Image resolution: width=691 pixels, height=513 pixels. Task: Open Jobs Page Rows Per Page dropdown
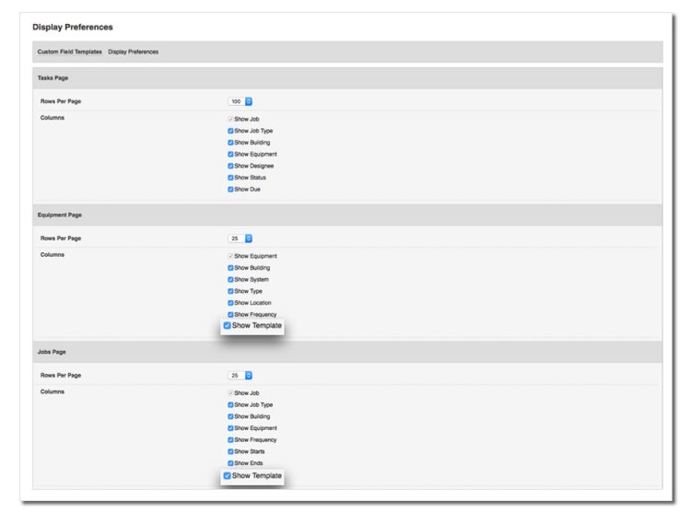(x=240, y=375)
